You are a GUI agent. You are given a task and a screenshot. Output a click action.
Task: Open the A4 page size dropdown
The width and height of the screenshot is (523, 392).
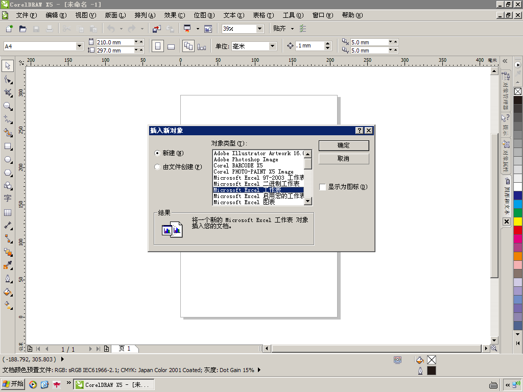(x=79, y=46)
